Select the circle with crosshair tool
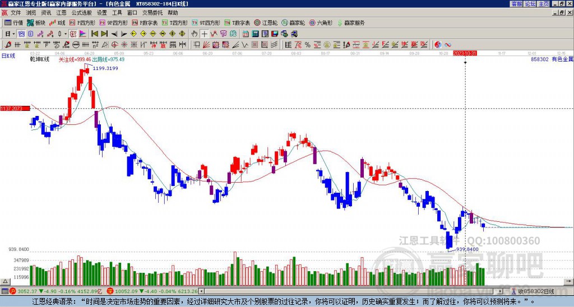Viewport: 574px width, 307px height. (x=114, y=45)
